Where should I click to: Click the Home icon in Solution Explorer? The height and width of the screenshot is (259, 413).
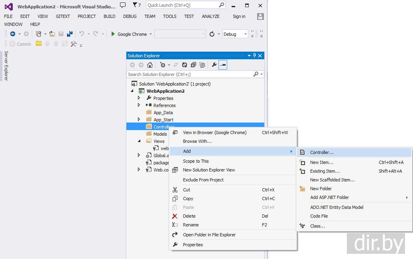[x=150, y=65]
